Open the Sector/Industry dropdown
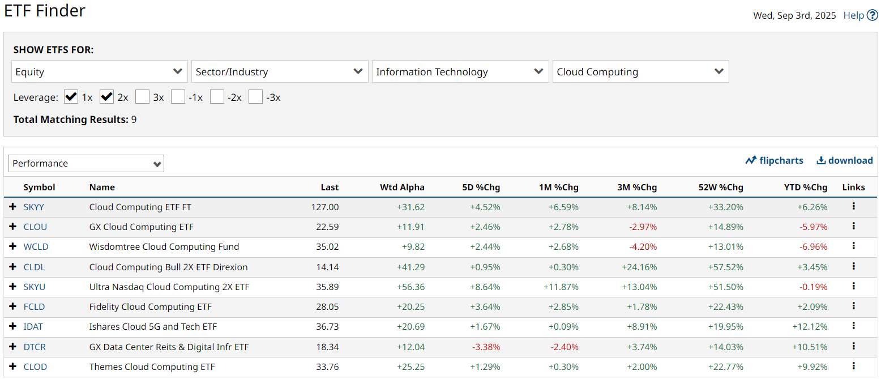 280,71
